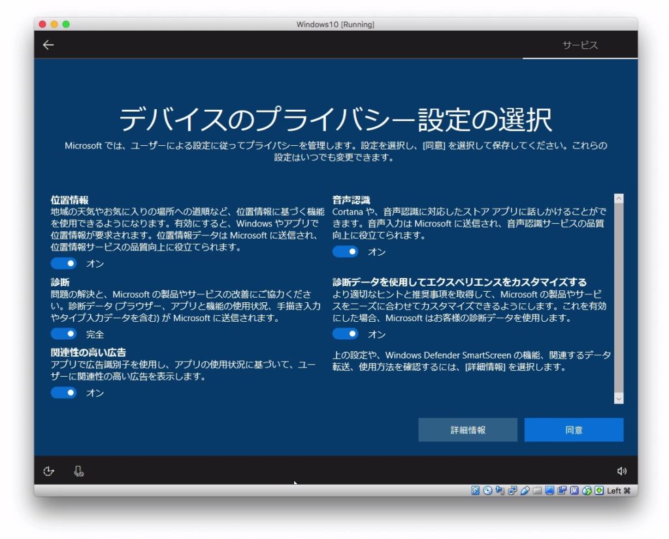Click the 関連性の高い広告 heading
The image size is (669, 539).
coord(88,353)
